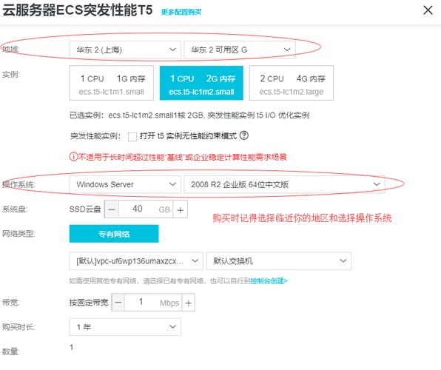
Task: Open the 华东 2 可用区 G zone dropdown
Action: pyautogui.click(x=239, y=50)
